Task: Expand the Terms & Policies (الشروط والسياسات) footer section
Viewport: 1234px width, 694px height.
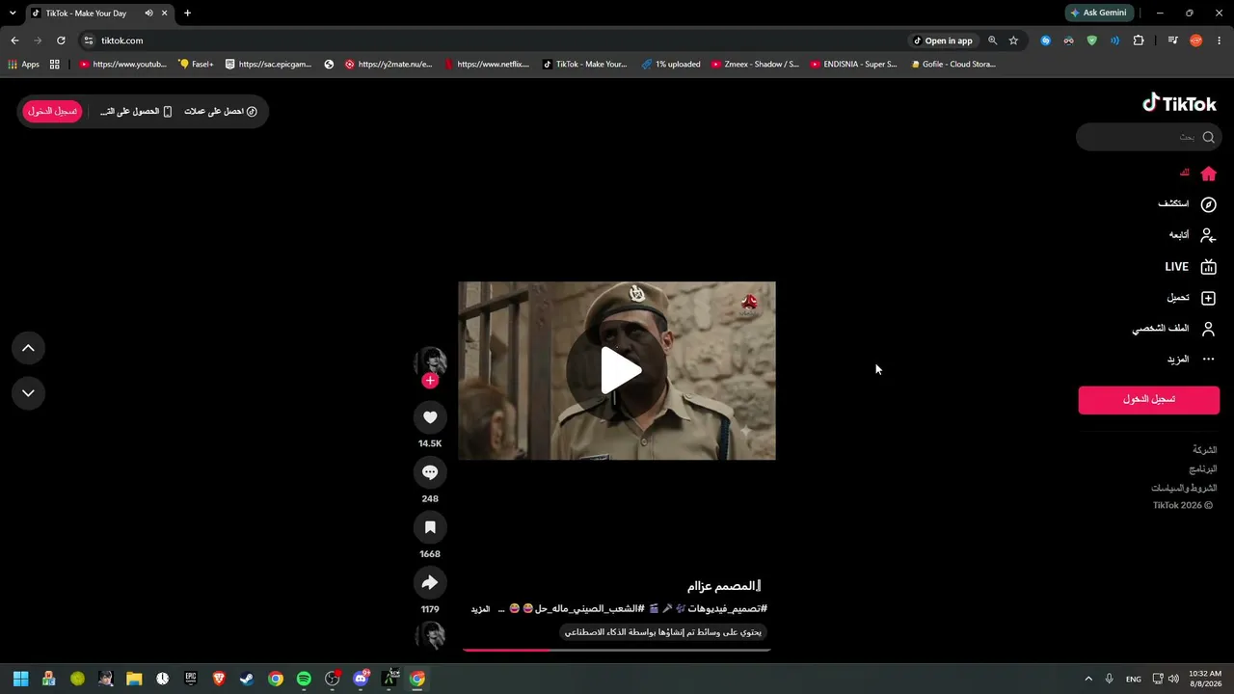Action: pyautogui.click(x=1184, y=488)
